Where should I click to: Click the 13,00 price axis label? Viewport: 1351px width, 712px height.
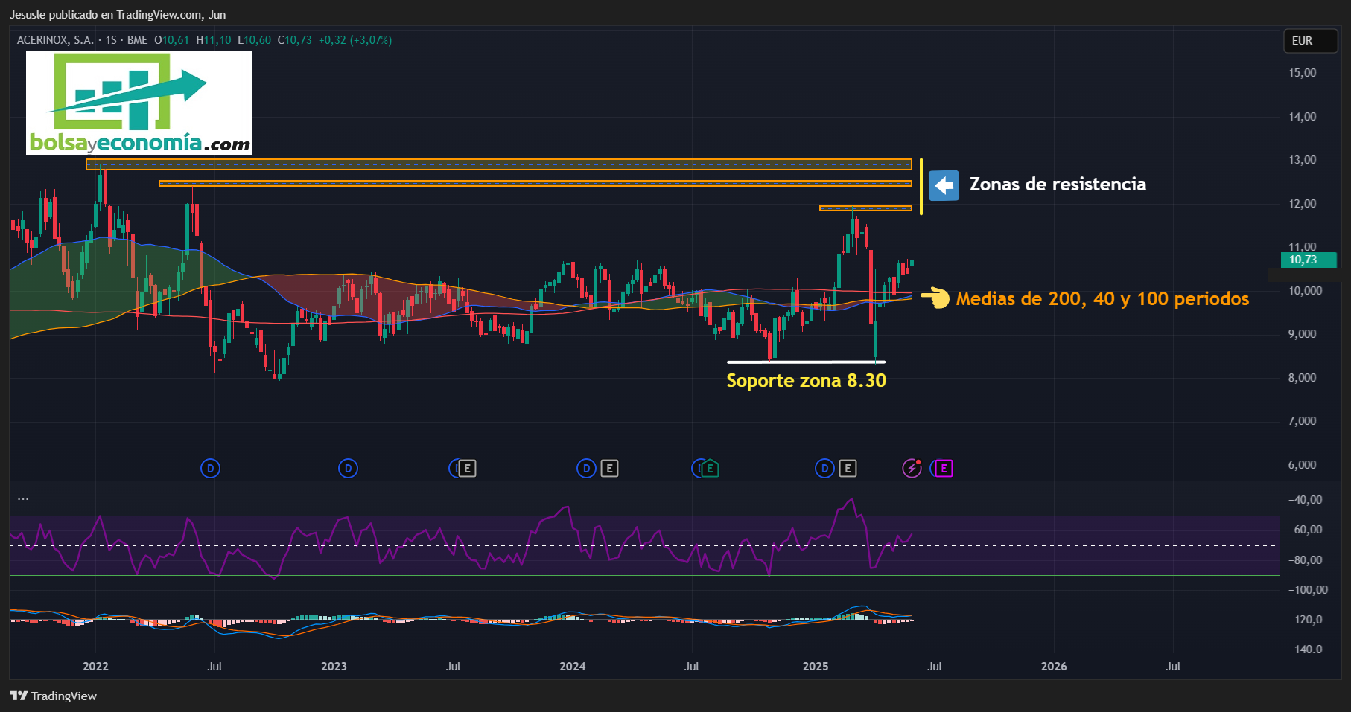1303,160
